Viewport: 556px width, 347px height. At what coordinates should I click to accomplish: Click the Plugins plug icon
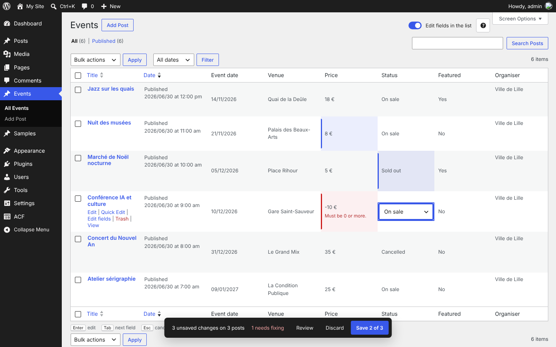(7, 164)
